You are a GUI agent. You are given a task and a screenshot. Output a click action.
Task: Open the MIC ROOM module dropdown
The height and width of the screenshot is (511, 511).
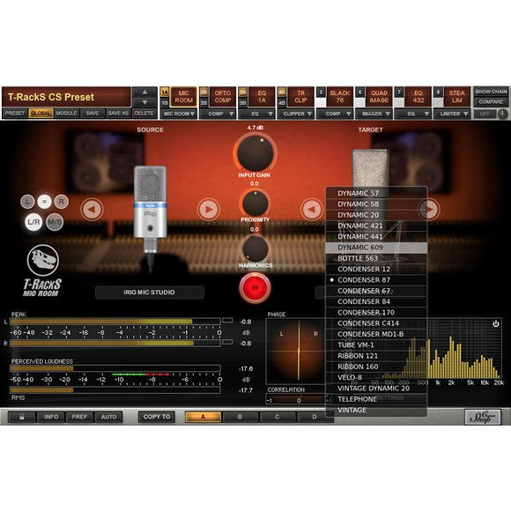(x=179, y=114)
